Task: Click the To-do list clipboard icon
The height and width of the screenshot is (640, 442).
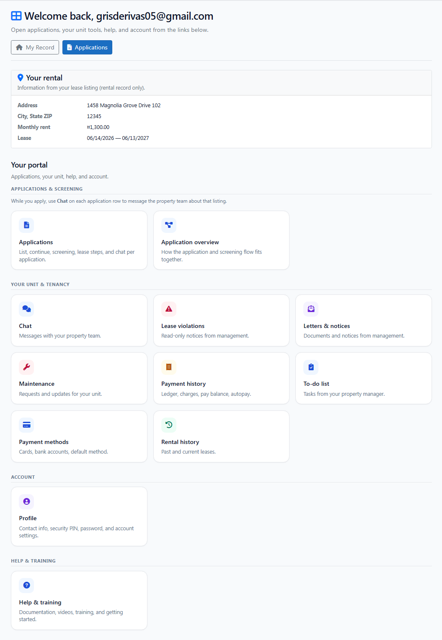Action: pos(311,367)
